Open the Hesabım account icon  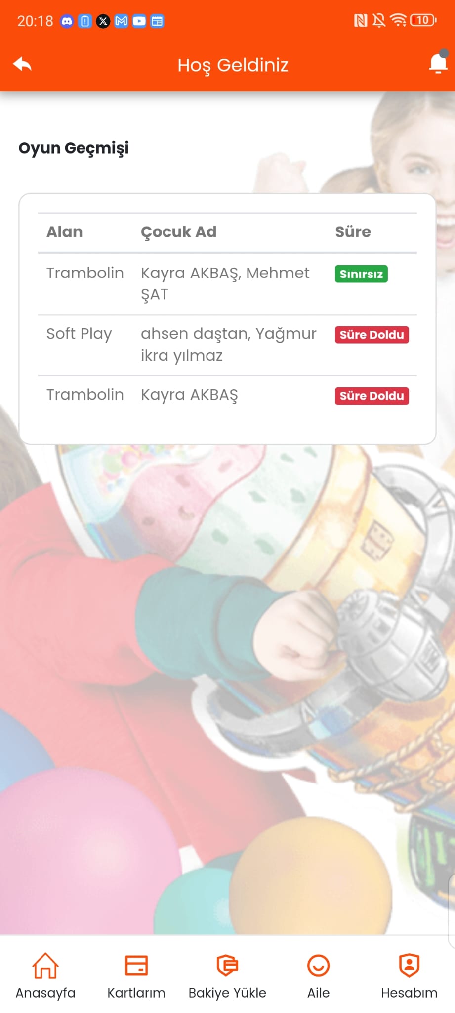(x=409, y=966)
